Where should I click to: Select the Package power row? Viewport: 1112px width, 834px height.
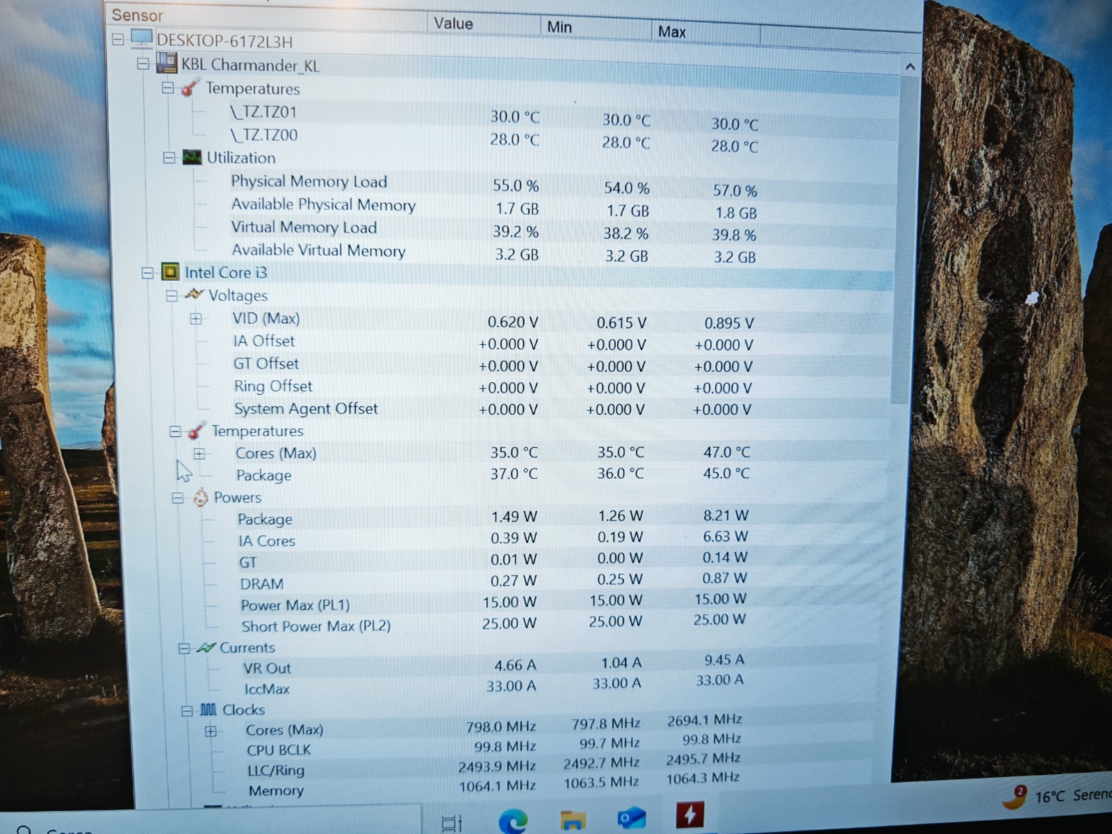tap(493, 518)
